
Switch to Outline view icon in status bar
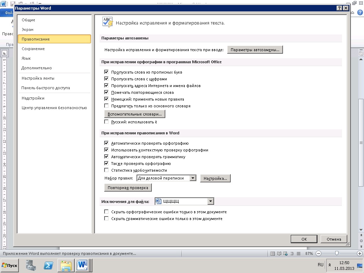click(x=292, y=253)
